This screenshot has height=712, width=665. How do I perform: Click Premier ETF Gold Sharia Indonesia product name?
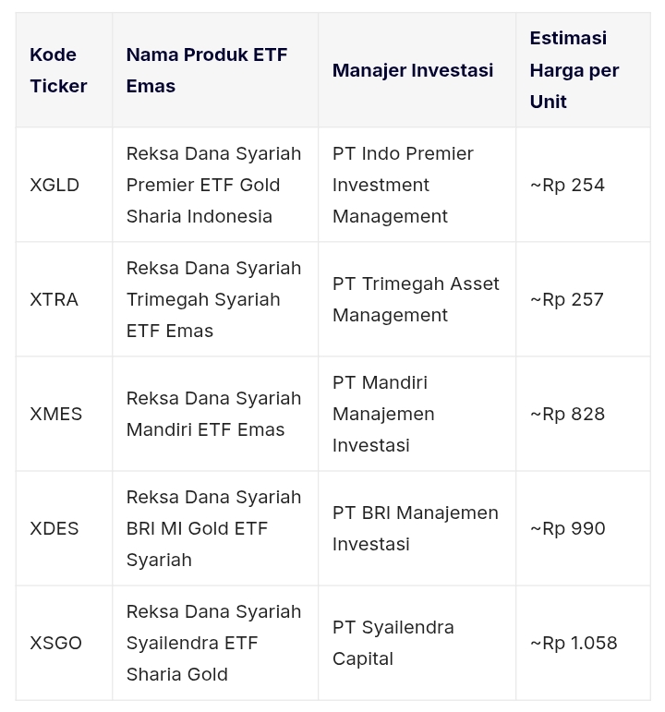pos(213,185)
